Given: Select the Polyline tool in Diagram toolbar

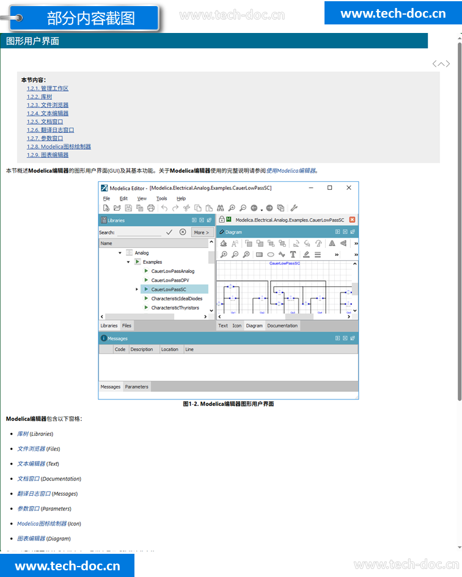Looking at the screenshot, I should point(282,254).
